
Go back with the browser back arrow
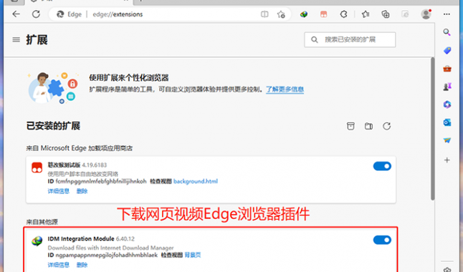[16, 14]
